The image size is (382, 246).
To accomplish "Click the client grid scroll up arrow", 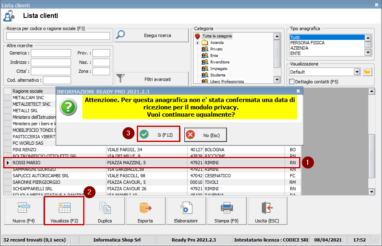I will point(371,91).
